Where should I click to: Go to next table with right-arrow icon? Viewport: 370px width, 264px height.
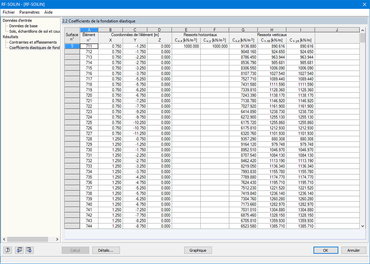[29, 250]
